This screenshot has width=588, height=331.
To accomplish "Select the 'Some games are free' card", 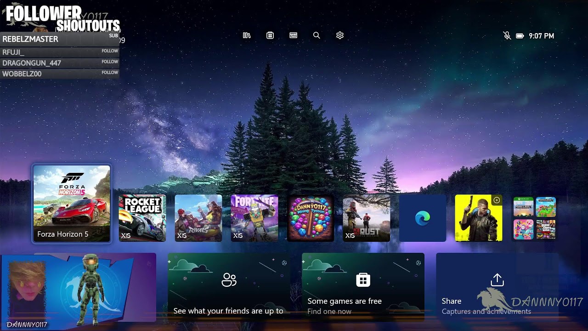I will click(x=363, y=287).
